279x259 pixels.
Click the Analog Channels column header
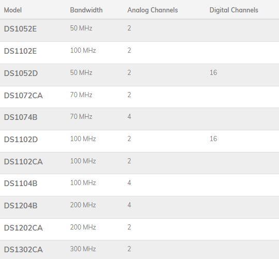[152, 10]
